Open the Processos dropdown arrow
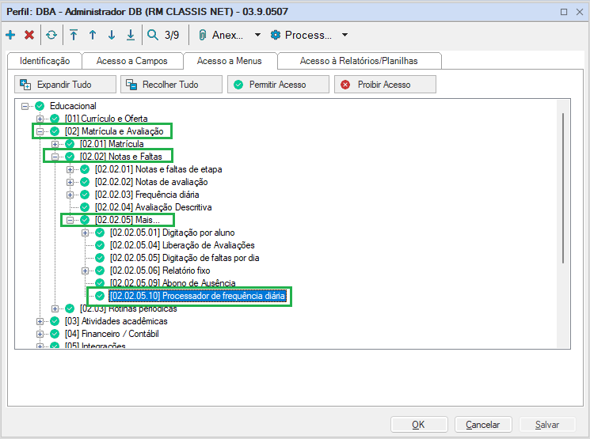 point(344,35)
